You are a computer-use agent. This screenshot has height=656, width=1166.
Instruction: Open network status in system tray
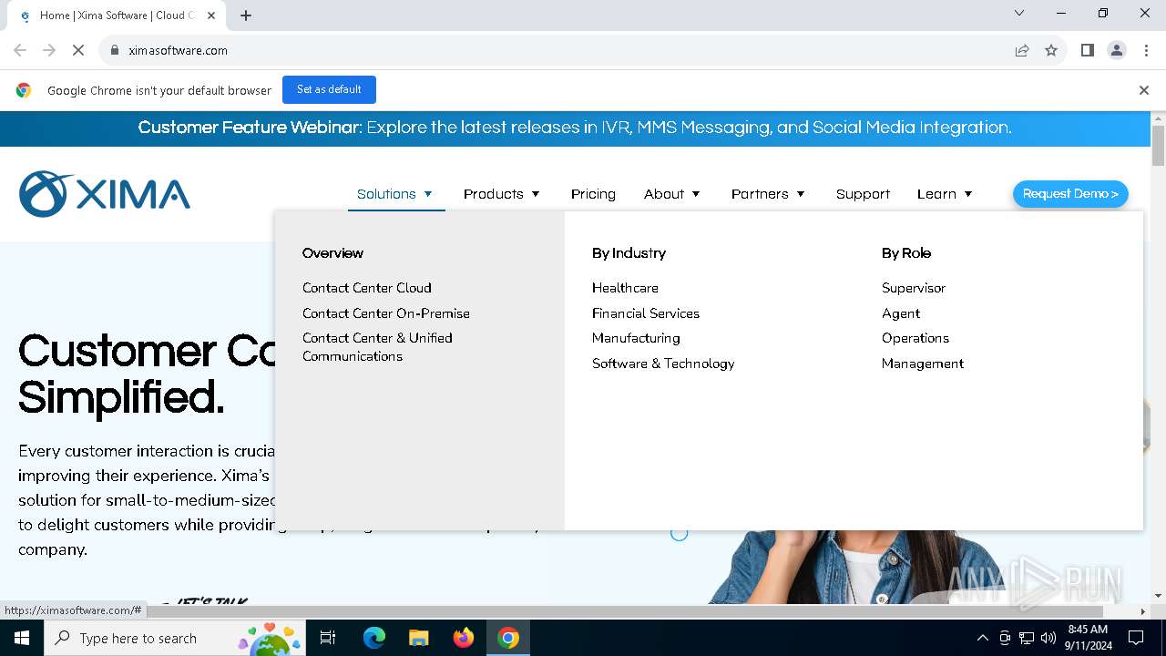[1027, 638]
